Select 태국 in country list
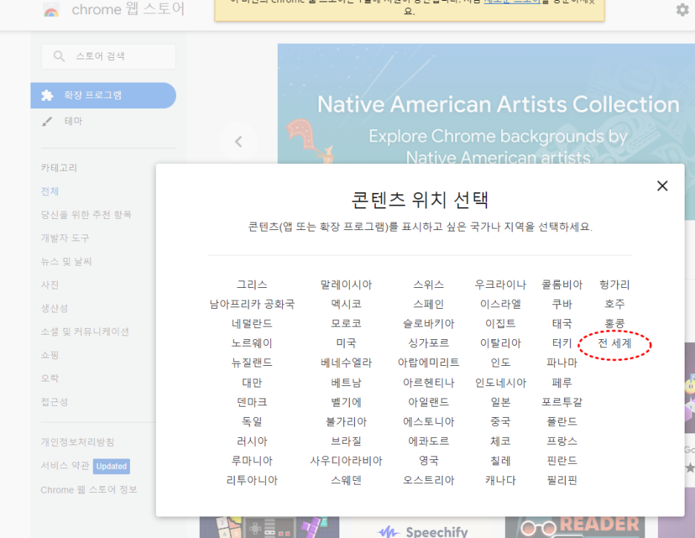The width and height of the screenshot is (695, 538). click(562, 324)
